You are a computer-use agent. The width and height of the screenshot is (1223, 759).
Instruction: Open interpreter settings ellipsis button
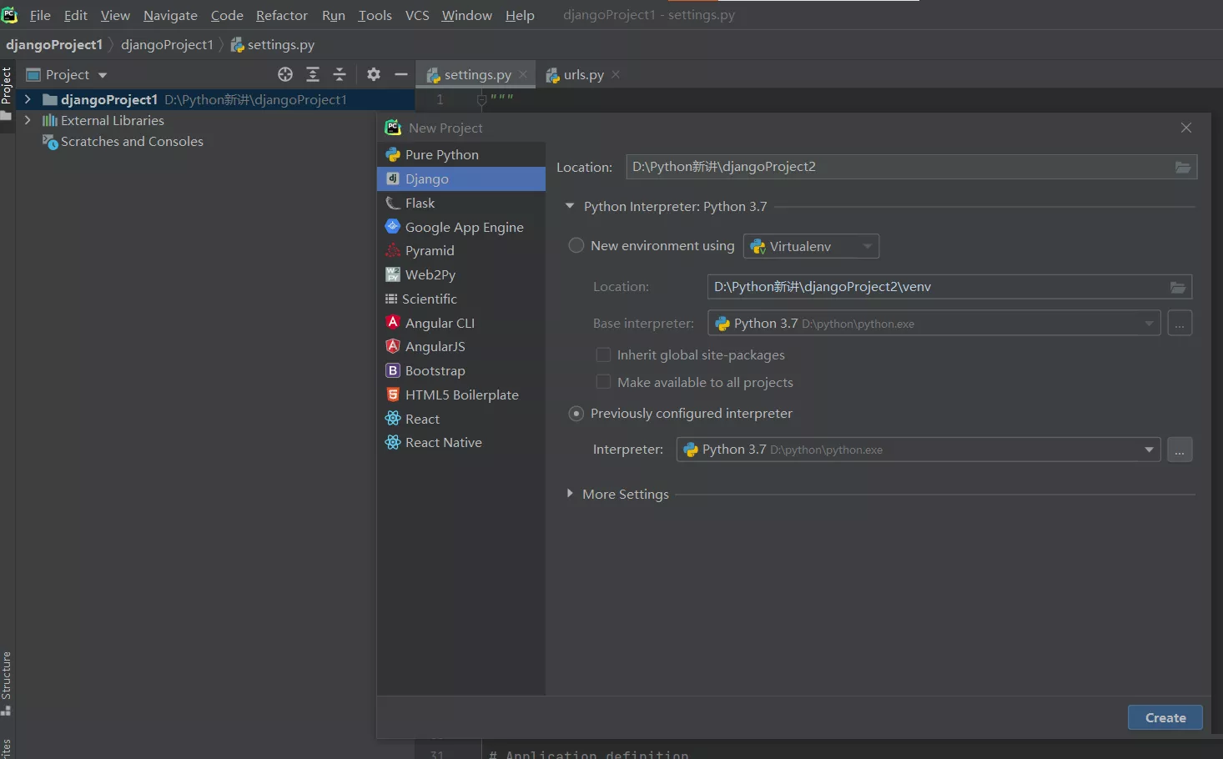click(1180, 450)
